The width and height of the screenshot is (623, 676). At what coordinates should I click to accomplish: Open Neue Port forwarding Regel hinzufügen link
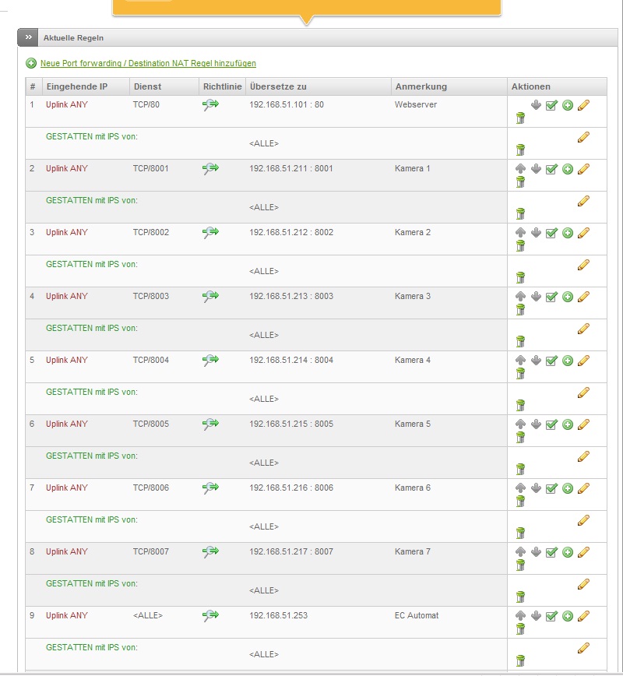point(148,63)
